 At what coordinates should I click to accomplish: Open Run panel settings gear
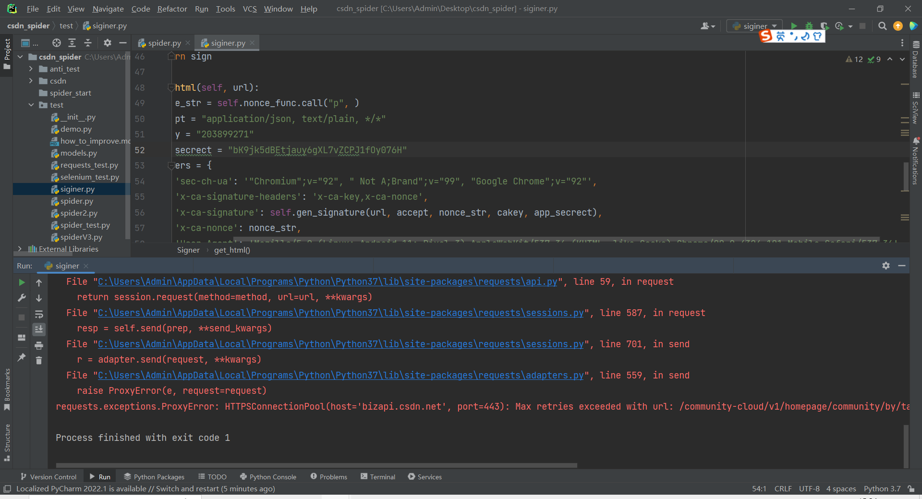886,266
